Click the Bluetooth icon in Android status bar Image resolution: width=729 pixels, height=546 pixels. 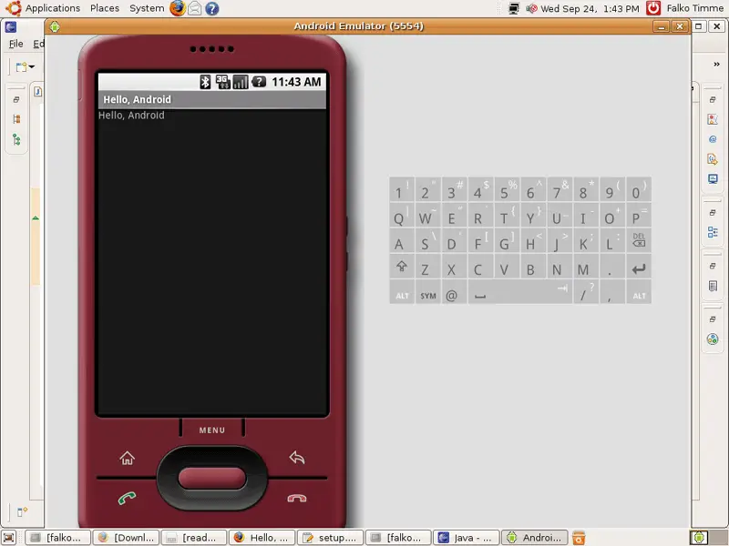pos(205,82)
